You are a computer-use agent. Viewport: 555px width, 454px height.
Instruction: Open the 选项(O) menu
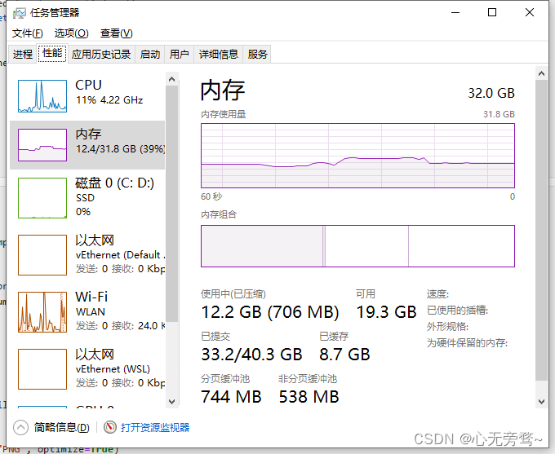[71, 33]
